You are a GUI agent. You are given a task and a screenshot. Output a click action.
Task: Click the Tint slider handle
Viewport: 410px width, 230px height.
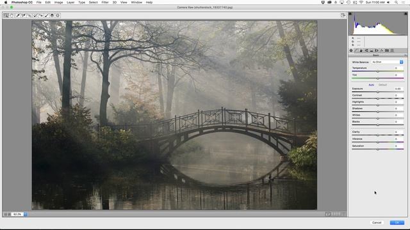(377, 78)
